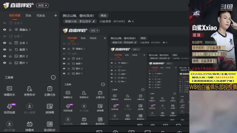Image resolution: width=237 pixels, height=133 pixels.
Task: Open 主播任务 in the largest nested preview
Action: [100, 95]
